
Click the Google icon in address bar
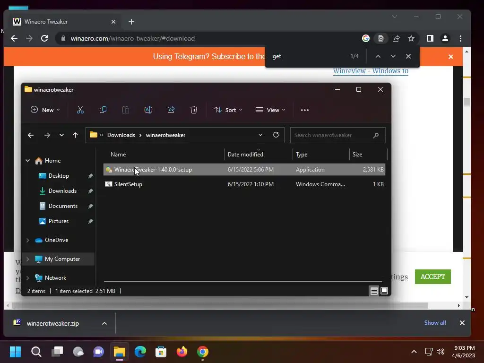pyautogui.click(x=366, y=38)
